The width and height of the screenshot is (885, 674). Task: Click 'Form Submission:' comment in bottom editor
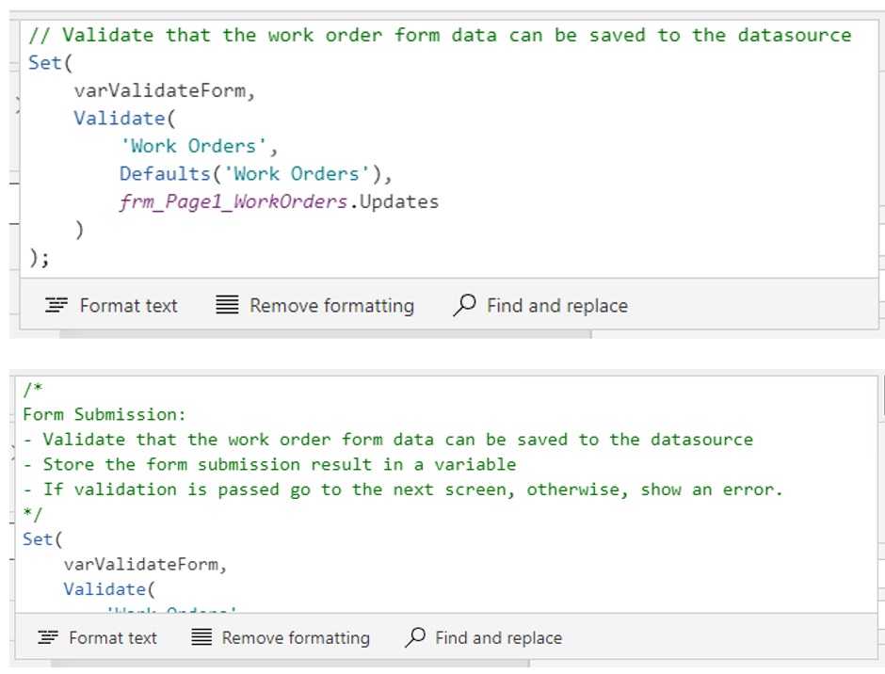point(105,414)
